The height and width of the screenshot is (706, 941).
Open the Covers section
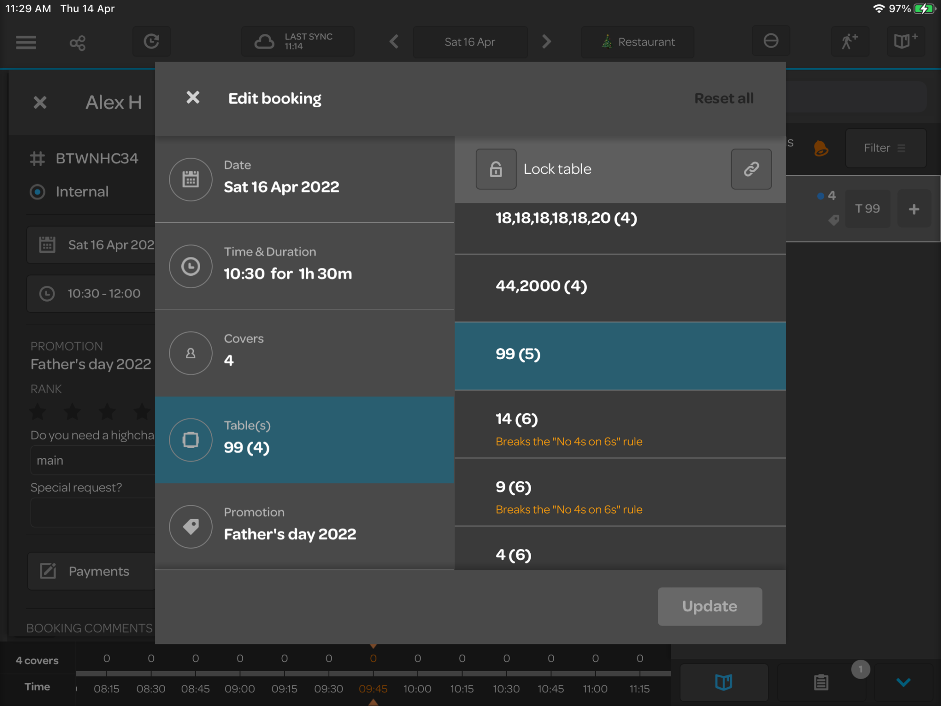tap(304, 353)
